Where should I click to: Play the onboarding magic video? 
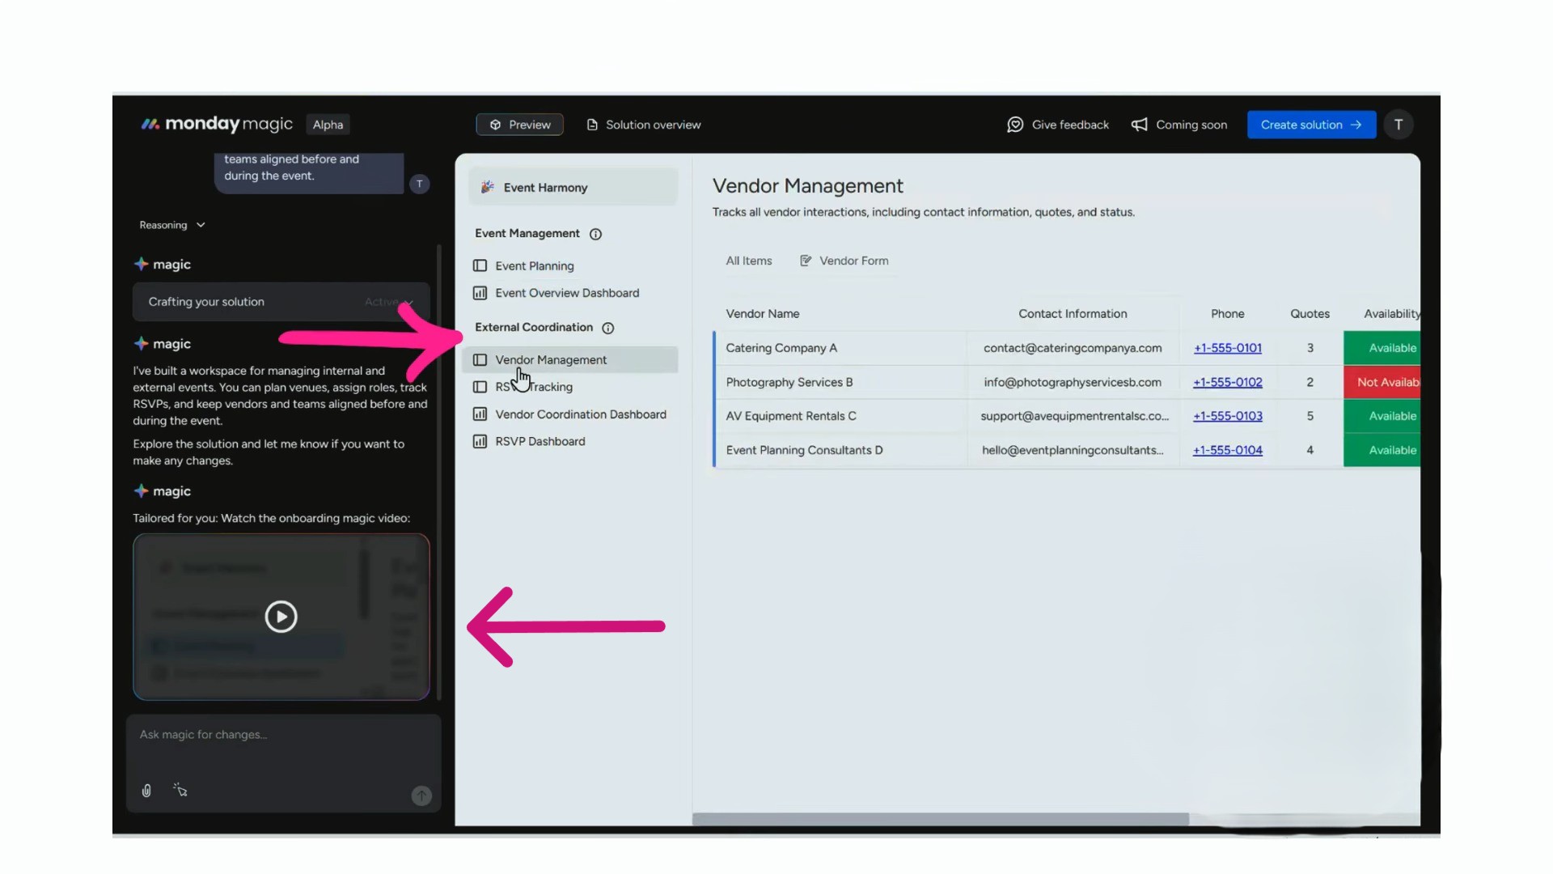281,617
